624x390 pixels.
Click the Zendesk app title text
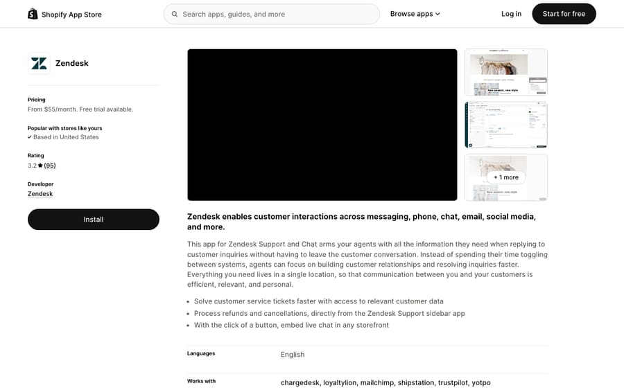[x=72, y=63]
